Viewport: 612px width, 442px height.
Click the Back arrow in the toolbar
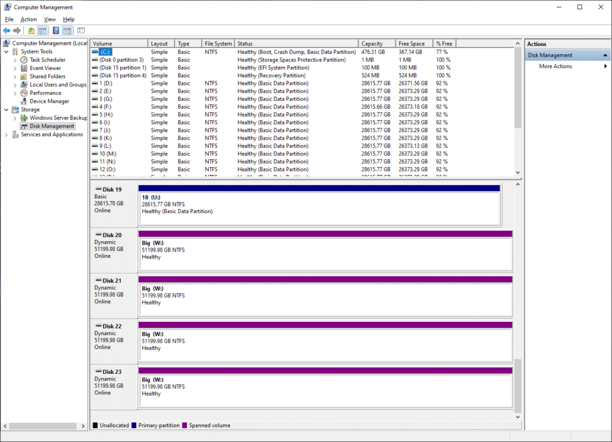tap(7, 30)
